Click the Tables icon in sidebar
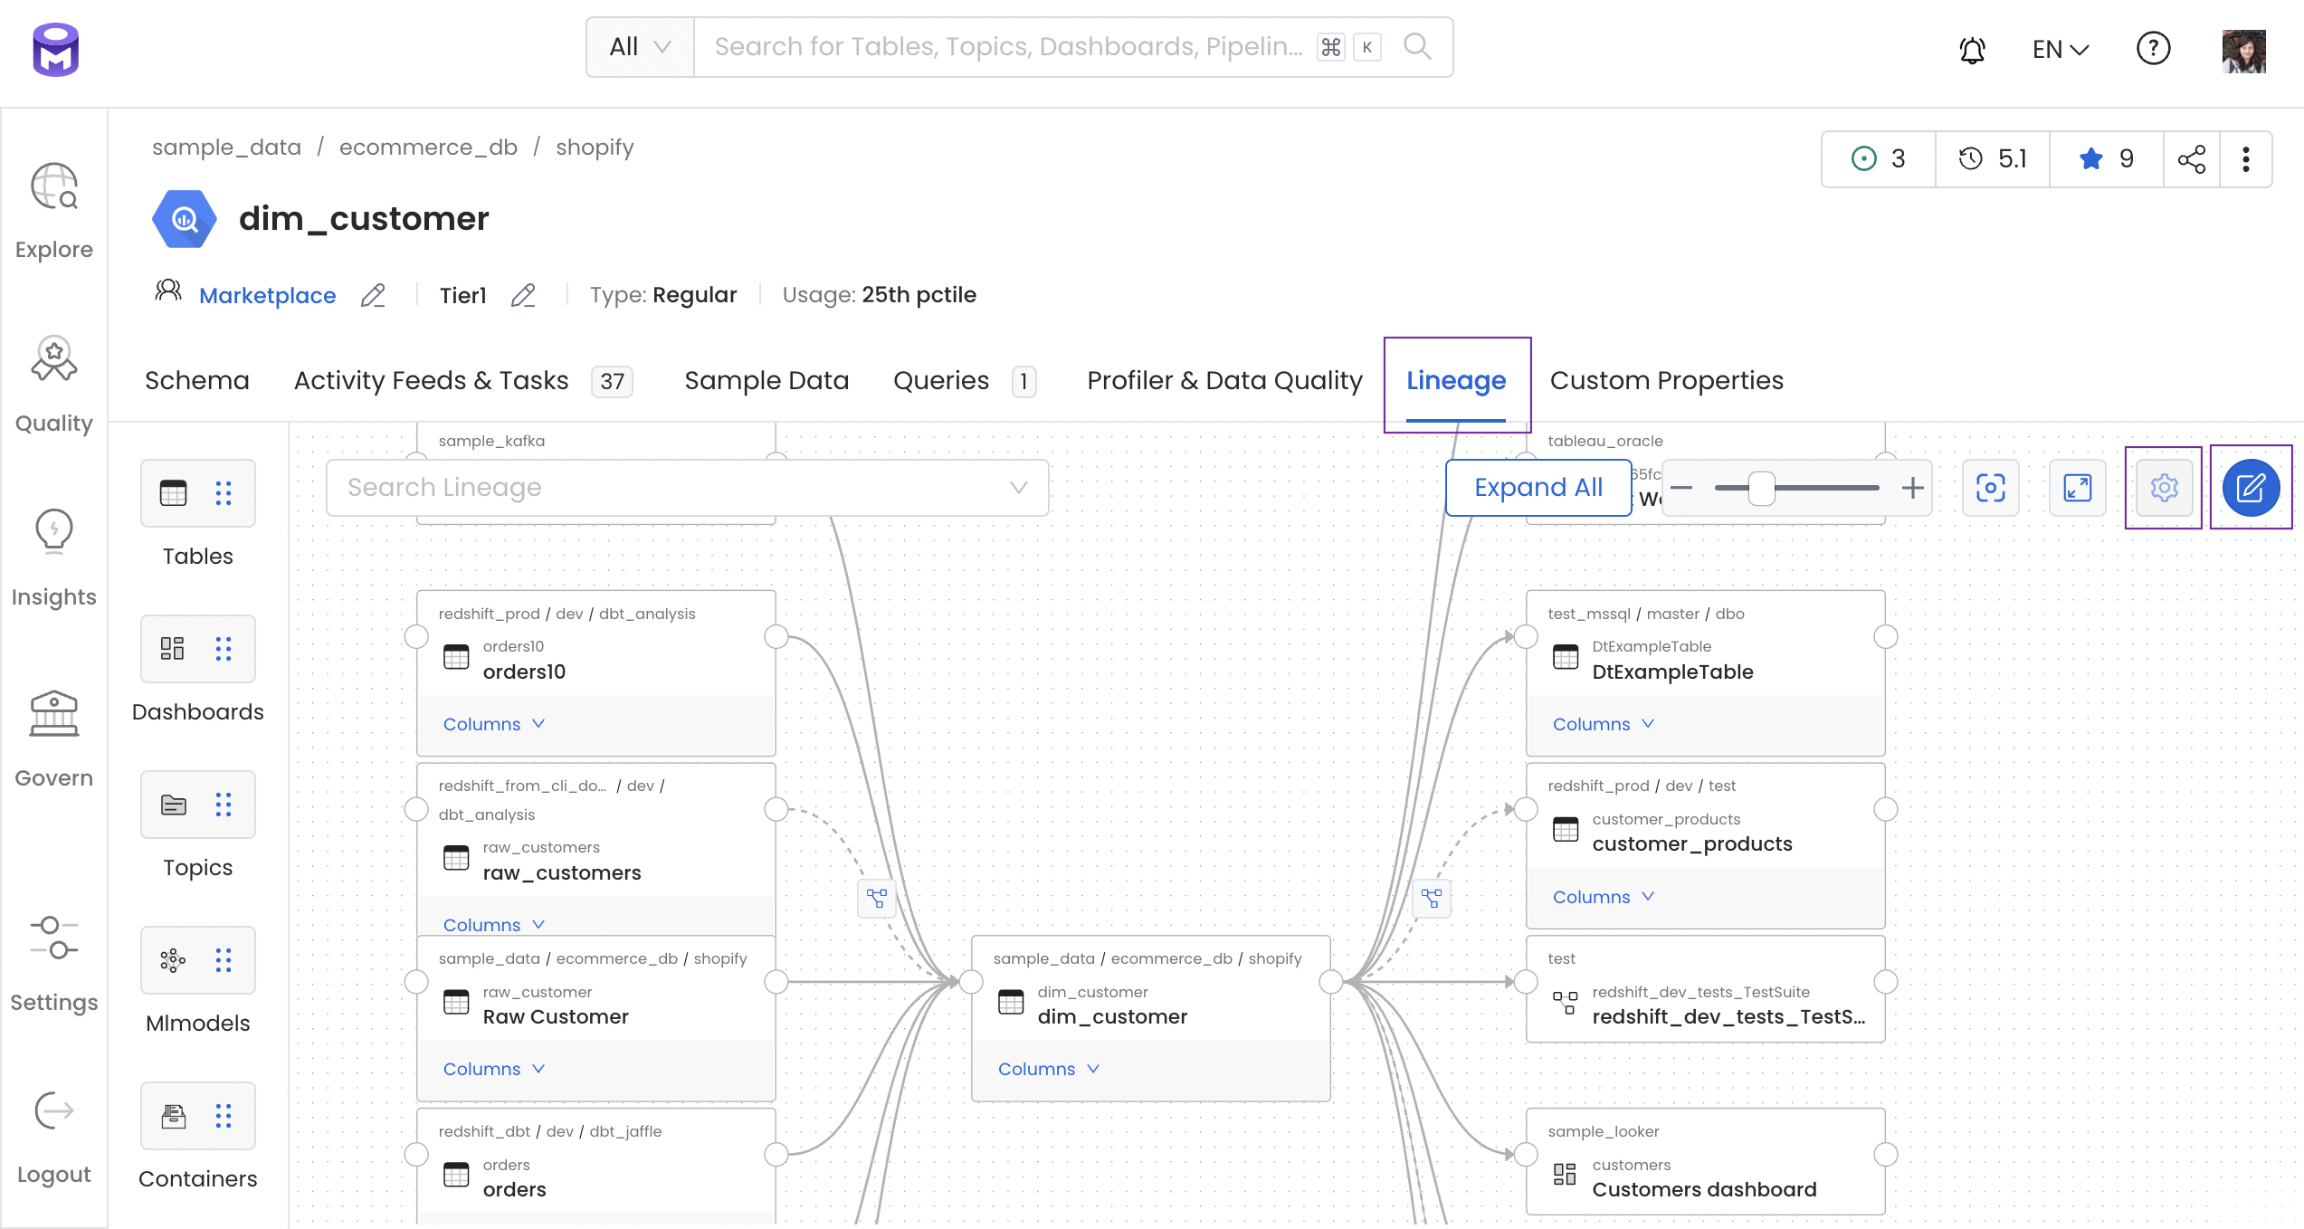This screenshot has height=1229, width=2304. coord(172,492)
